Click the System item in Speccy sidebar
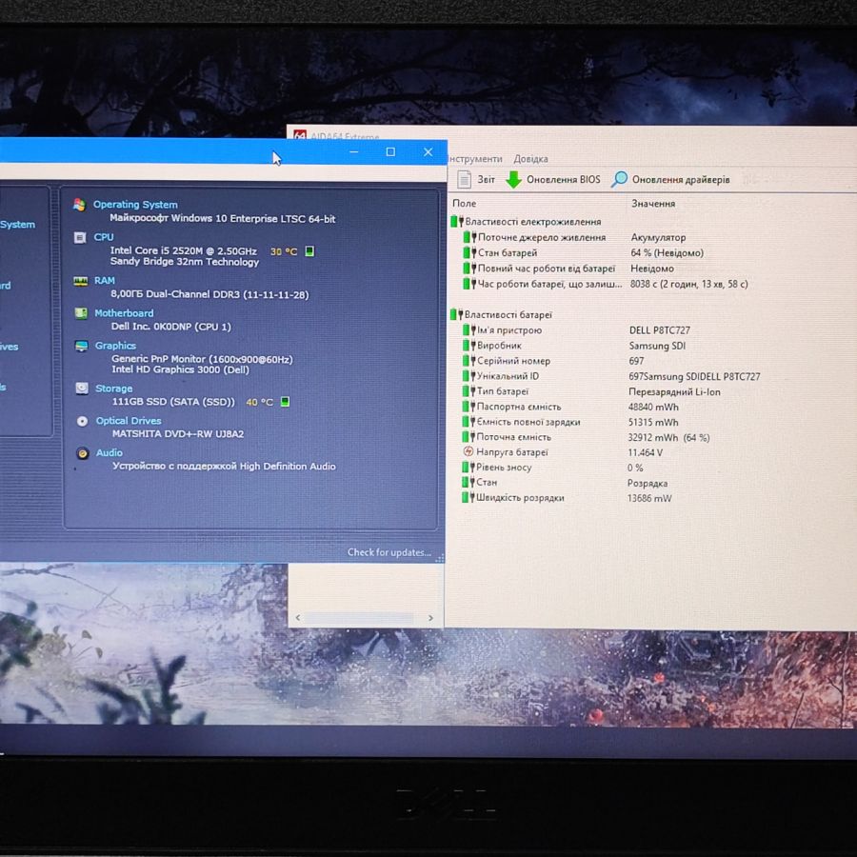 coord(17,225)
